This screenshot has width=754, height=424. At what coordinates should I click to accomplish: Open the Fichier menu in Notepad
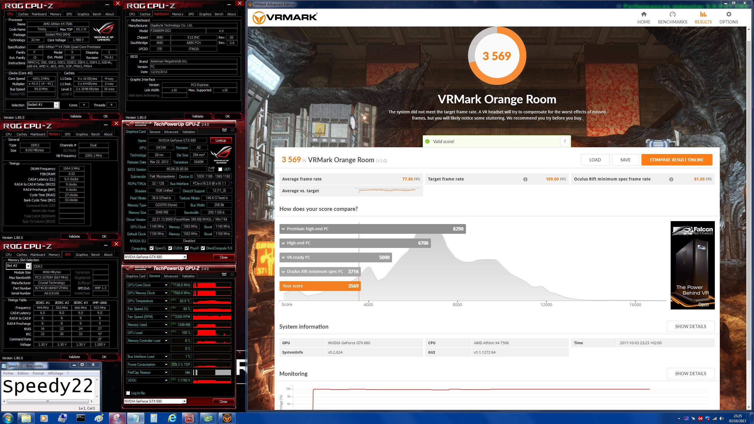[x=9, y=373]
